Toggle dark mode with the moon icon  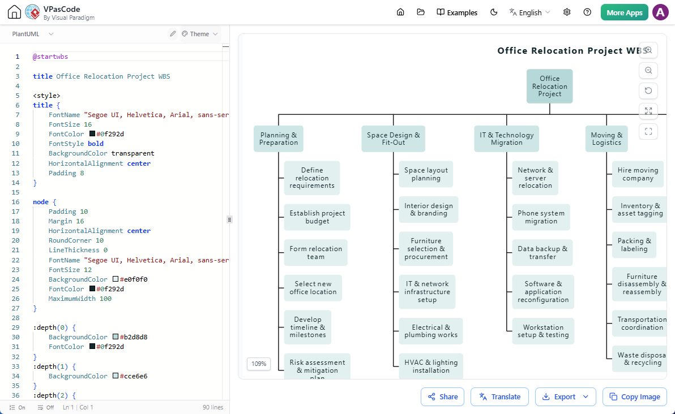pos(494,12)
